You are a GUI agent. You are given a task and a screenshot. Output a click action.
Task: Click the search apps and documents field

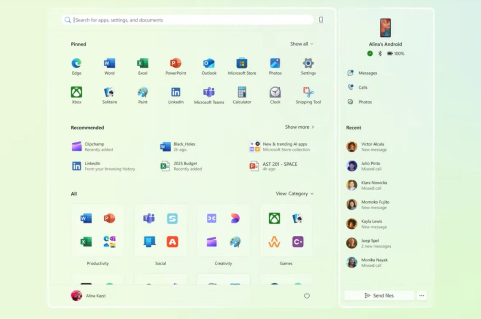click(169, 19)
